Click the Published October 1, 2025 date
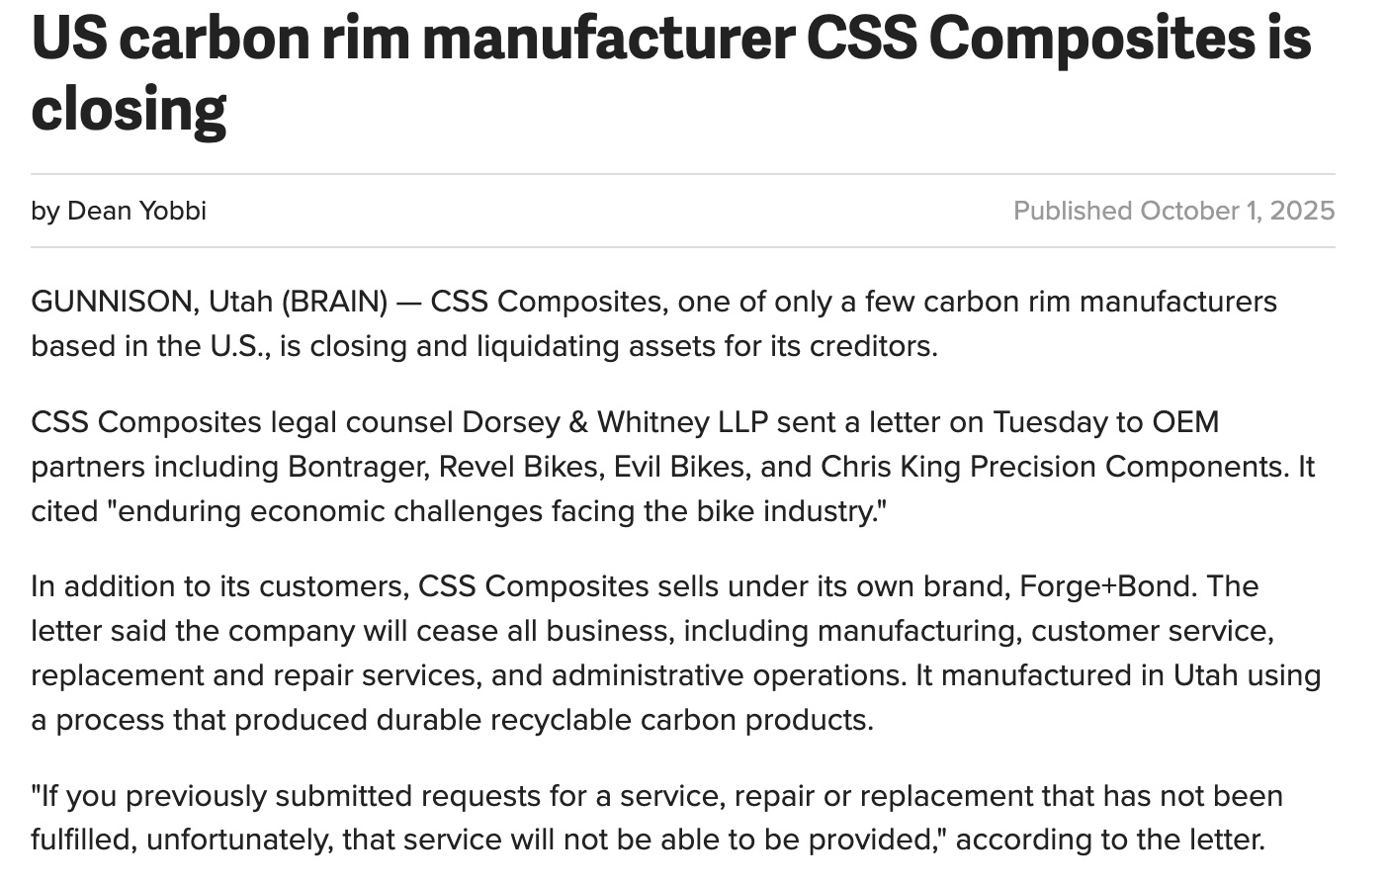The width and height of the screenshot is (1388, 886). click(1173, 211)
